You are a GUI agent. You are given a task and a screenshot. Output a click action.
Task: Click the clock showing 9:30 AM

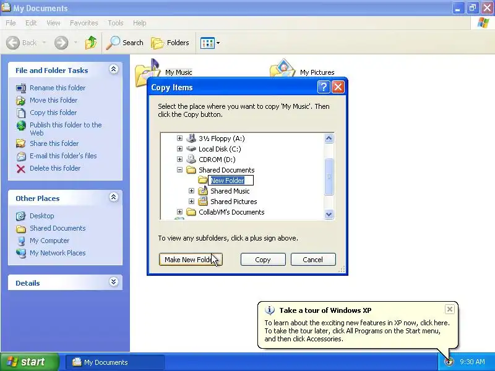[x=472, y=362]
